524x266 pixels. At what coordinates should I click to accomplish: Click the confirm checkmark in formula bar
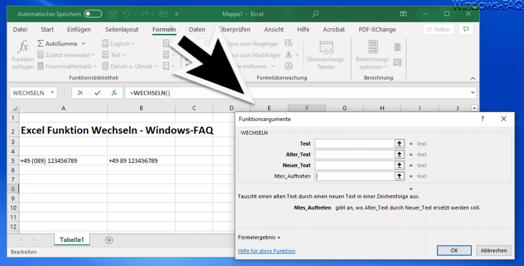click(97, 93)
